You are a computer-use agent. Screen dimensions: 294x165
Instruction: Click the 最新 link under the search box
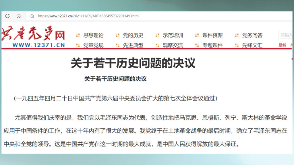pos(282,45)
